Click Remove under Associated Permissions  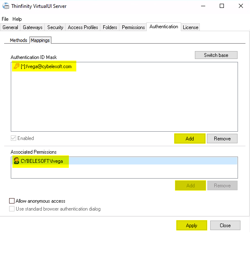pos(222,185)
